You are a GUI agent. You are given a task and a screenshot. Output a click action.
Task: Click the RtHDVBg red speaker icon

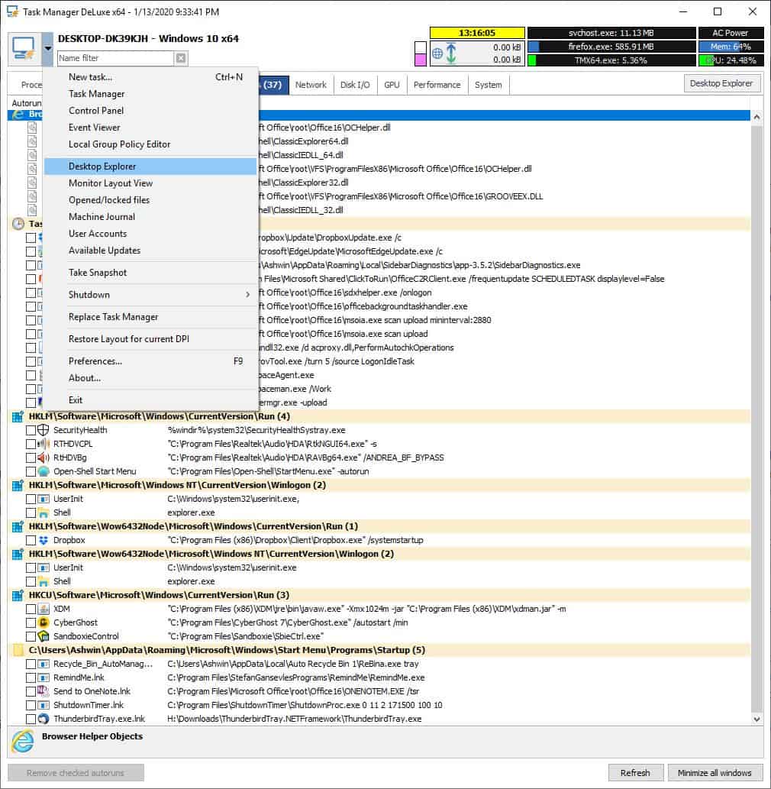click(x=44, y=458)
